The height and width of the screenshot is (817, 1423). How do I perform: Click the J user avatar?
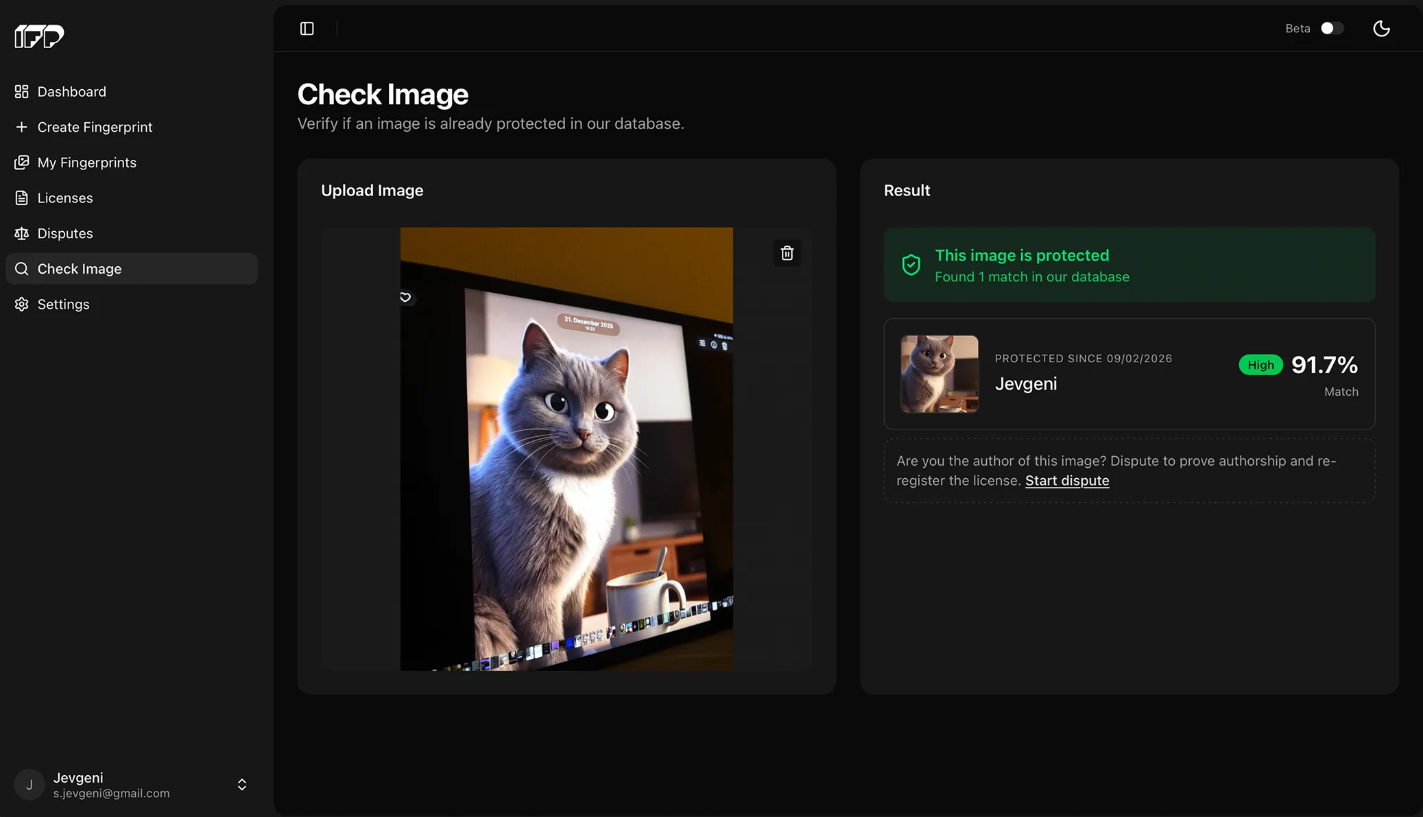[29, 785]
